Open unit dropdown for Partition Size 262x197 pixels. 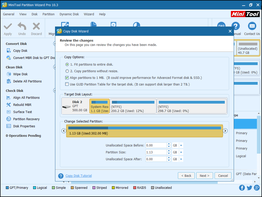coord(181,152)
